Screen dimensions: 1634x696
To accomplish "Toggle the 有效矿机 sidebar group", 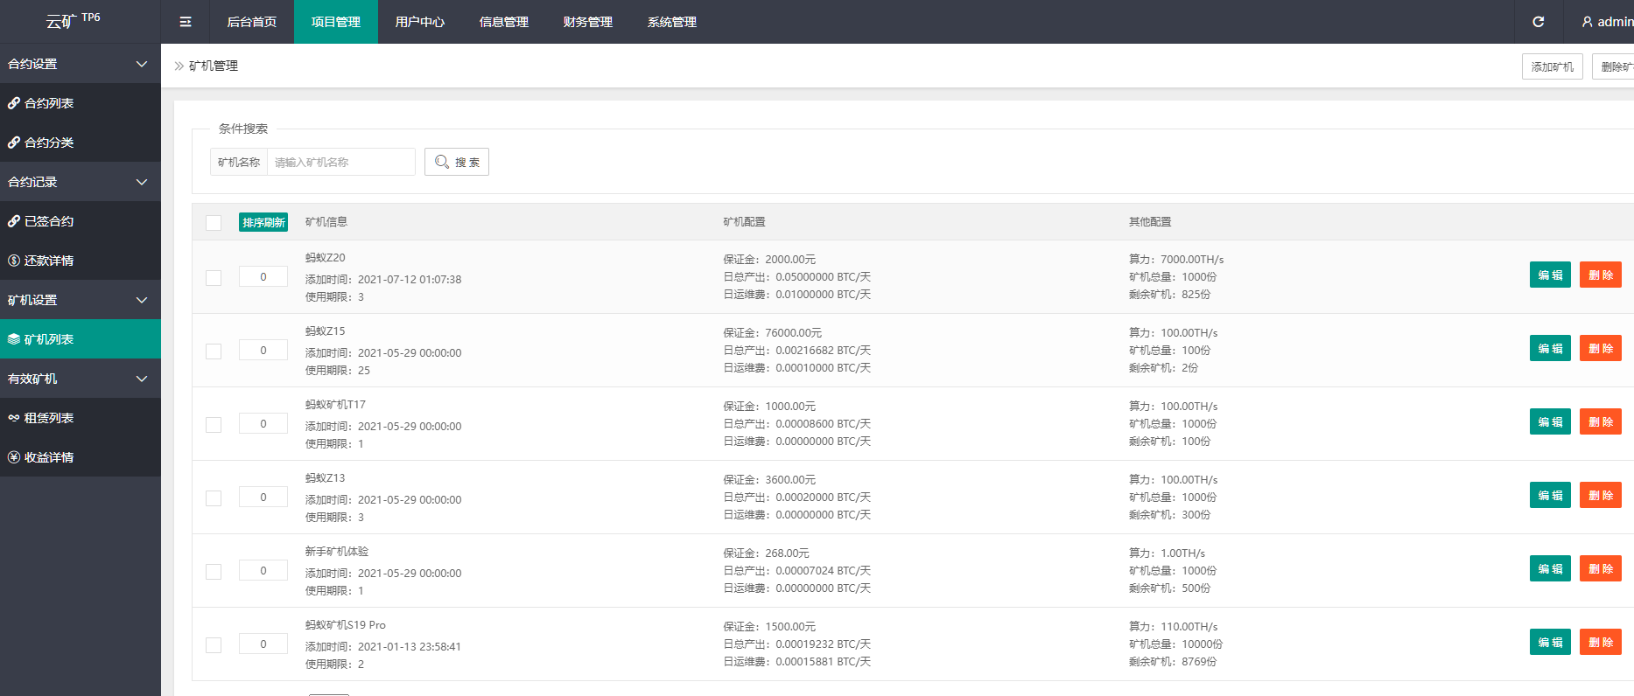I will coord(141,379).
